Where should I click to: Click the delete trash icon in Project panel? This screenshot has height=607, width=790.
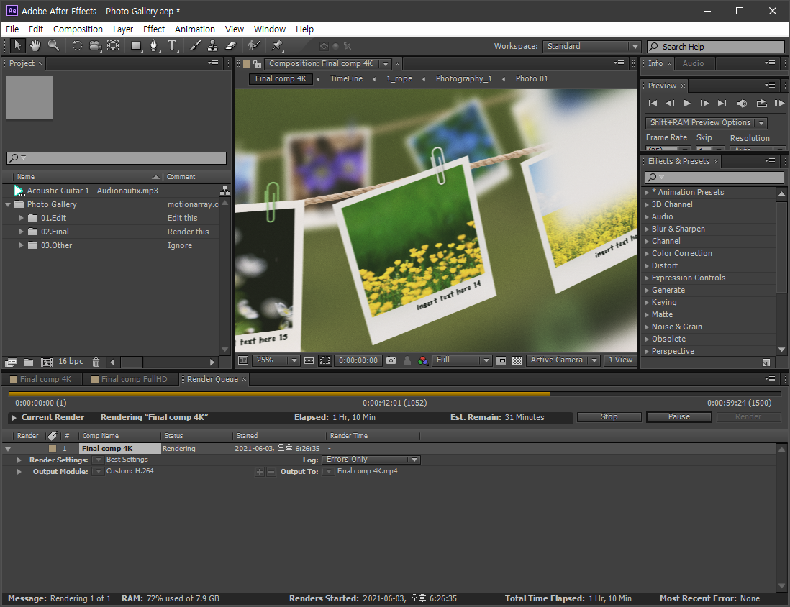coord(96,362)
